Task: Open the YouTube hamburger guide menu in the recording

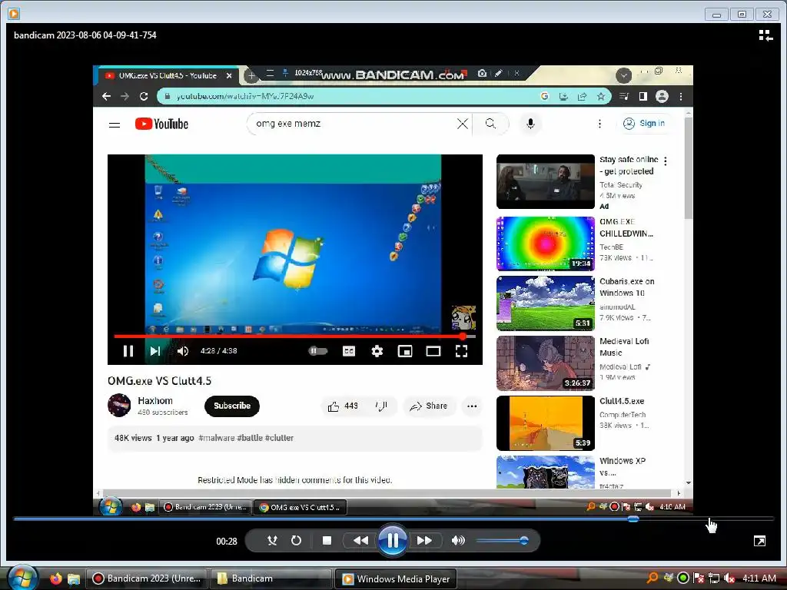Action: tap(115, 124)
